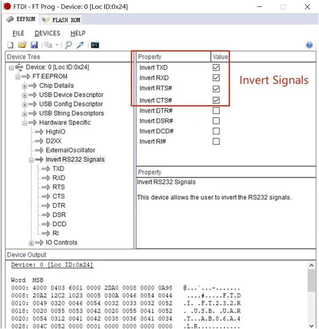
Task: Open the DEVICES menu
Action: pyautogui.click(x=47, y=33)
